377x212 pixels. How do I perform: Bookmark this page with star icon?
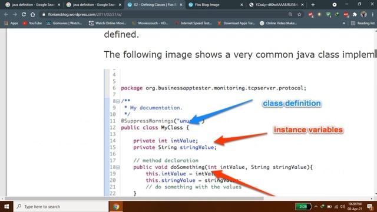click(x=299, y=14)
